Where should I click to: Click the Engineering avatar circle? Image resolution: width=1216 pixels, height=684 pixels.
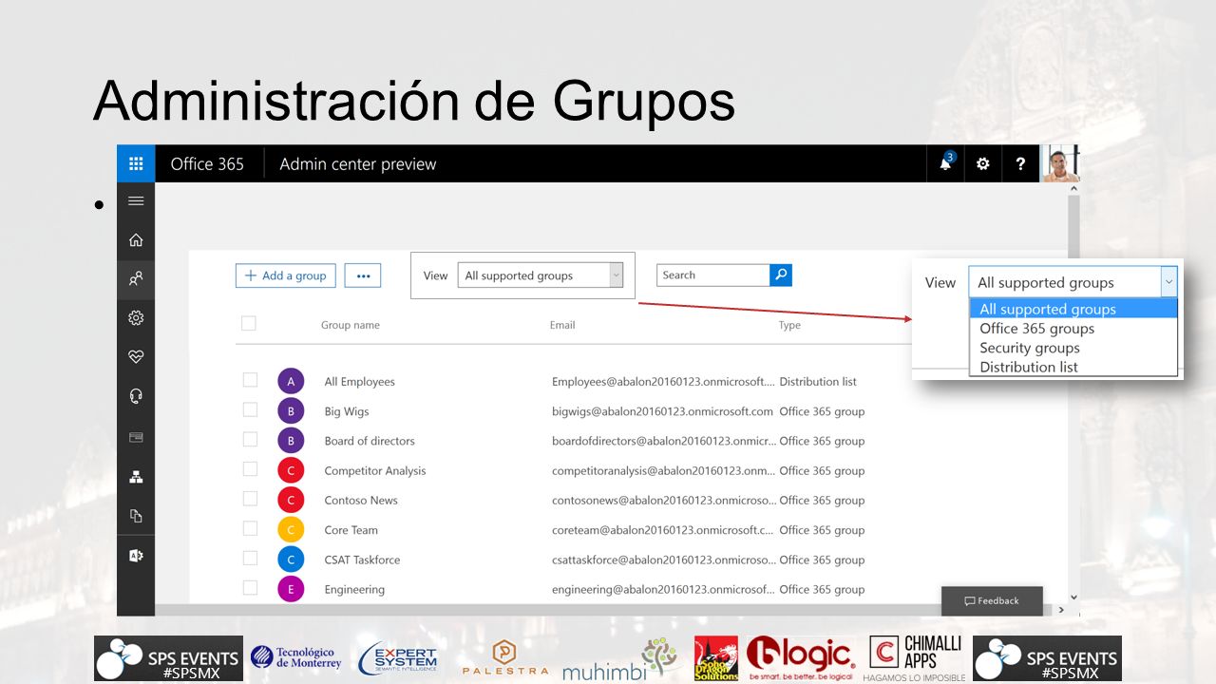click(x=291, y=589)
